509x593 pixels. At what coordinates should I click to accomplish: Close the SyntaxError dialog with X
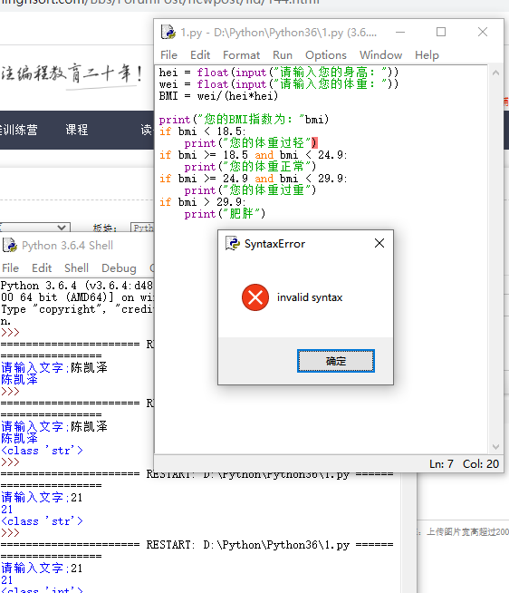click(x=379, y=243)
